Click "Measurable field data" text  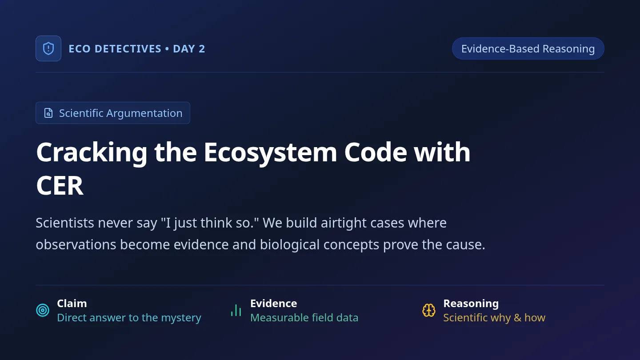[304, 318]
